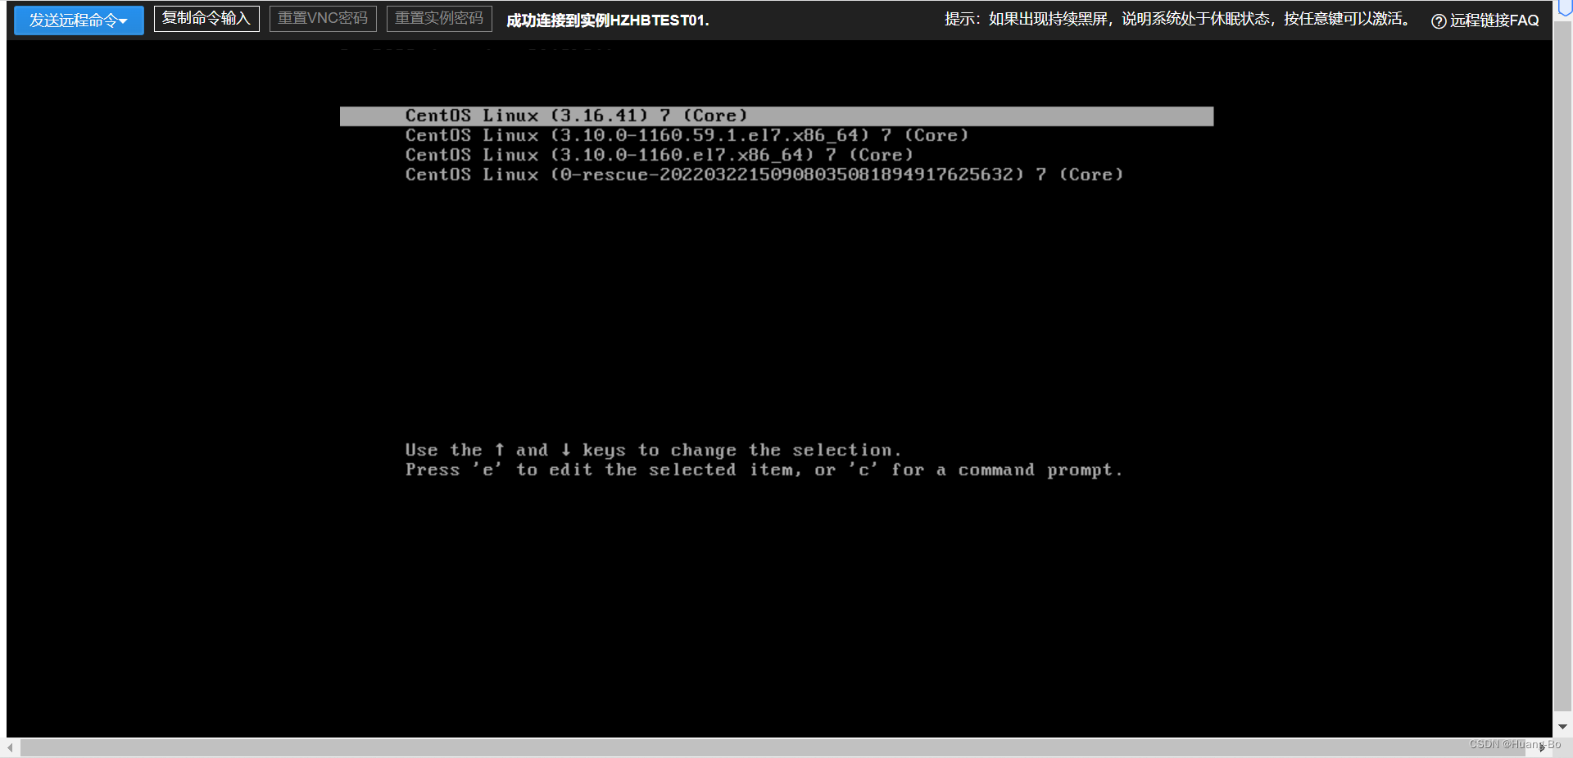Select the 0-rescue CentOS boot entry
1573x758 pixels.
pyautogui.click(x=764, y=175)
